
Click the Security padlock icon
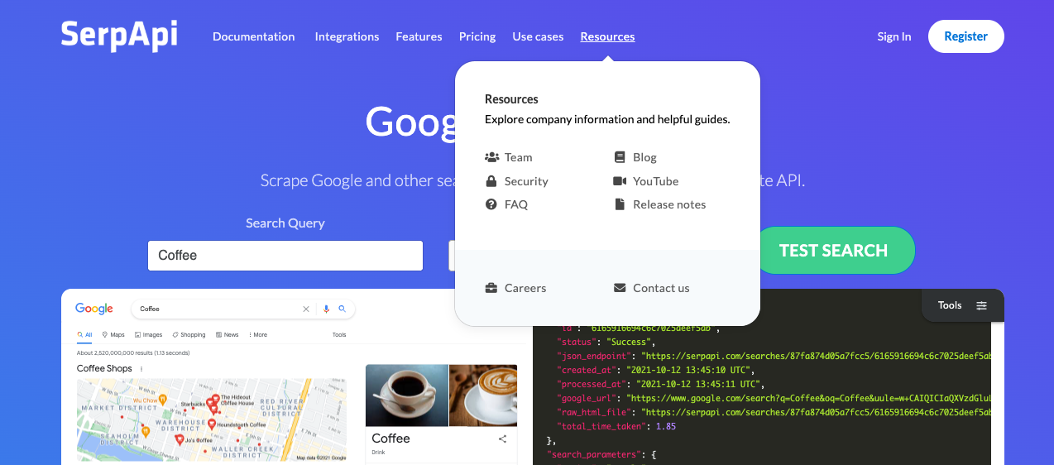[x=491, y=181]
